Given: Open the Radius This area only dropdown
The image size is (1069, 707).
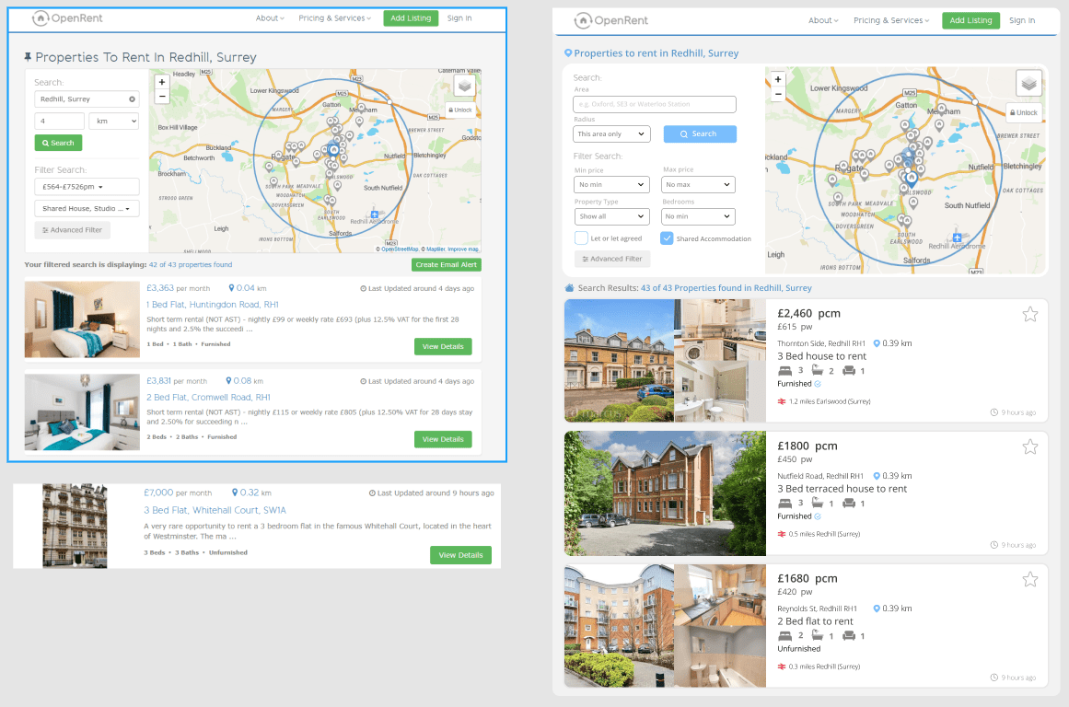Looking at the screenshot, I should [x=611, y=134].
